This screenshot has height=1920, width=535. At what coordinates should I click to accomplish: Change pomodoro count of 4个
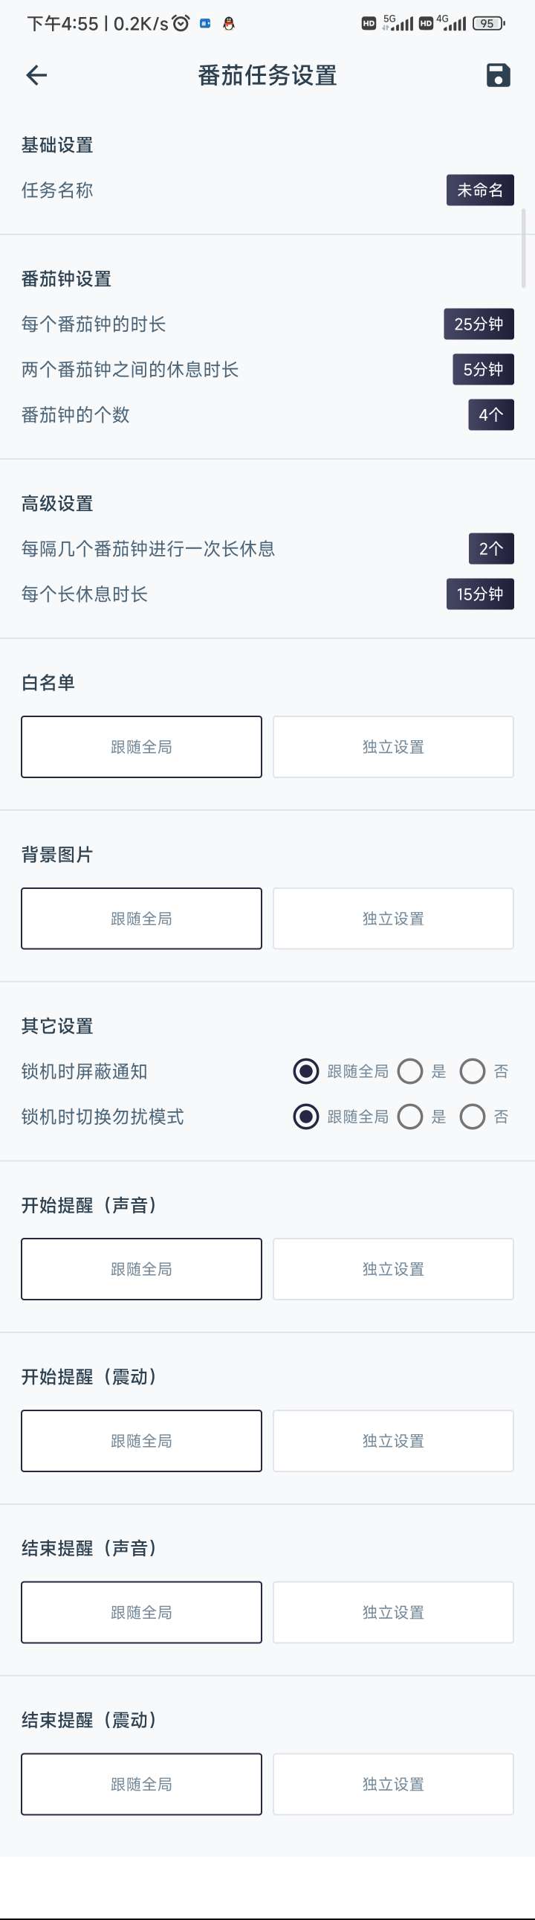(x=490, y=414)
